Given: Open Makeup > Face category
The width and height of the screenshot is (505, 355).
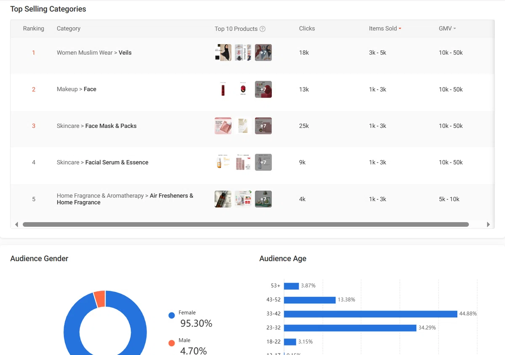Looking at the screenshot, I should coord(77,89).
